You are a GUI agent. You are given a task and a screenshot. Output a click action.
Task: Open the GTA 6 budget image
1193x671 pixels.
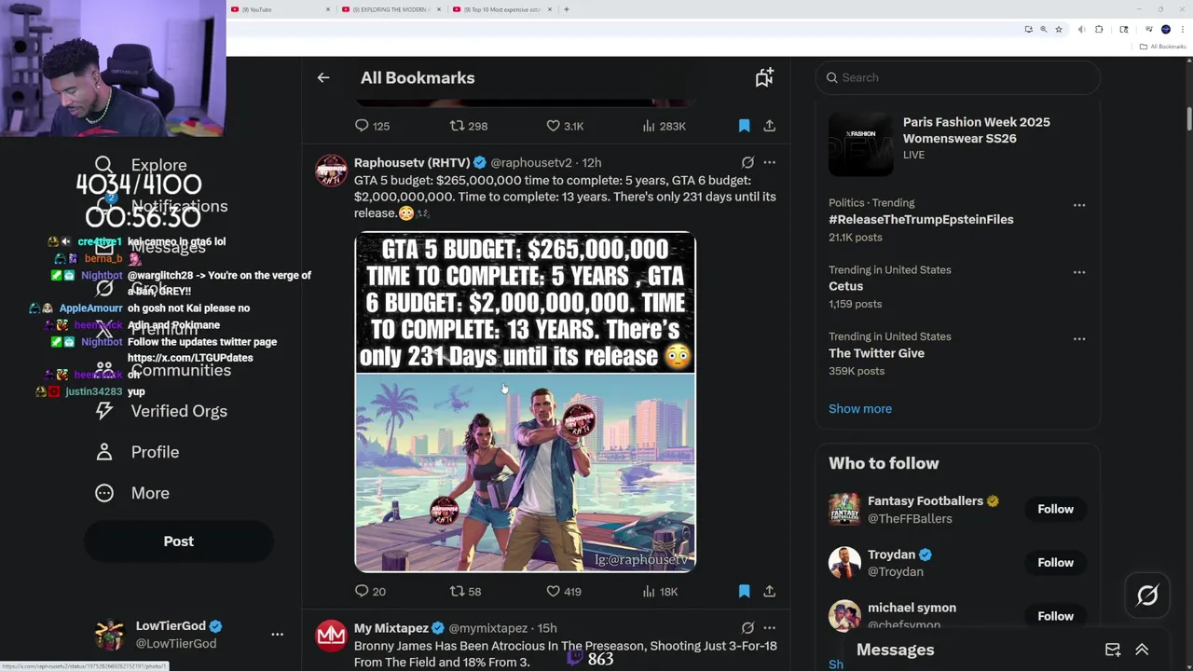(x=525, y=402)
